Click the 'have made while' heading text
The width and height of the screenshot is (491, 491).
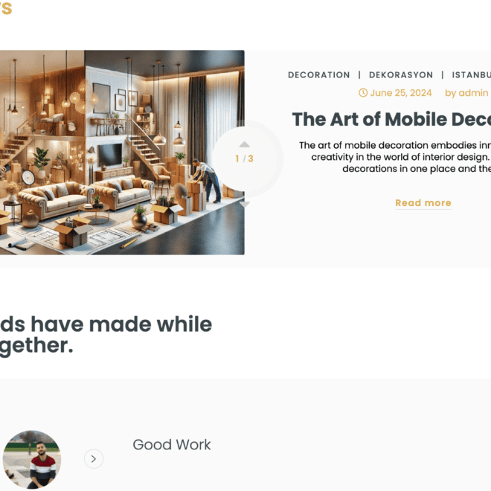121,324
